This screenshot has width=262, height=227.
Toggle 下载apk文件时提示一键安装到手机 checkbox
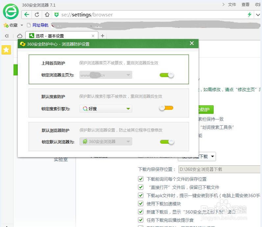pyautogui.click(x=141, y=195)
